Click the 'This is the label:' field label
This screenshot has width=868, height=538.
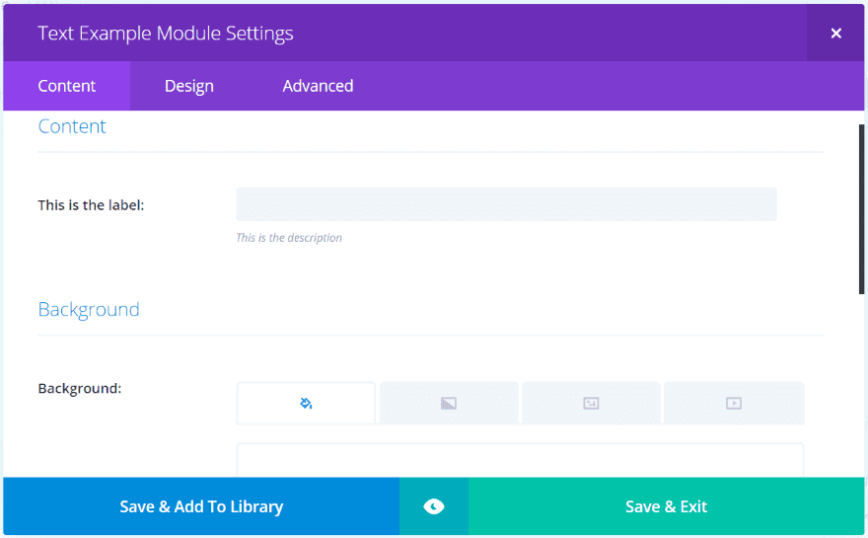click(91, 205)
